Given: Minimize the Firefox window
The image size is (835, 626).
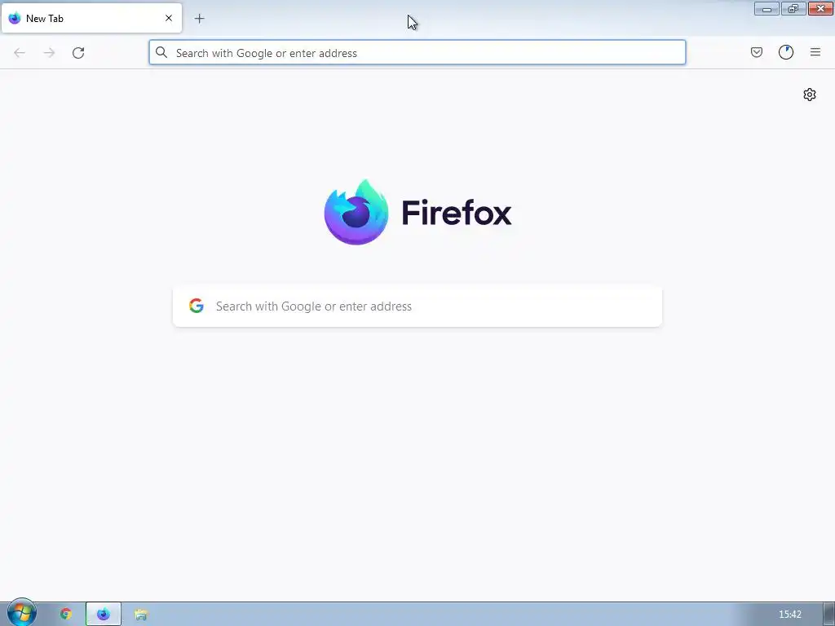Looking at the screenshot, I should click(x=767, y=8).
